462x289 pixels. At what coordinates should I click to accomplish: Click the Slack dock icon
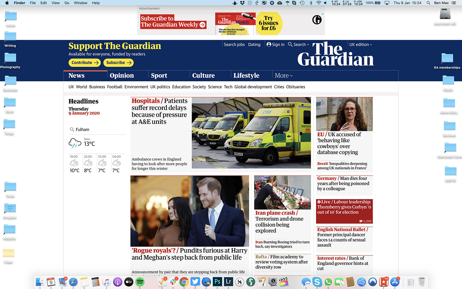click(x=173, y=282)
